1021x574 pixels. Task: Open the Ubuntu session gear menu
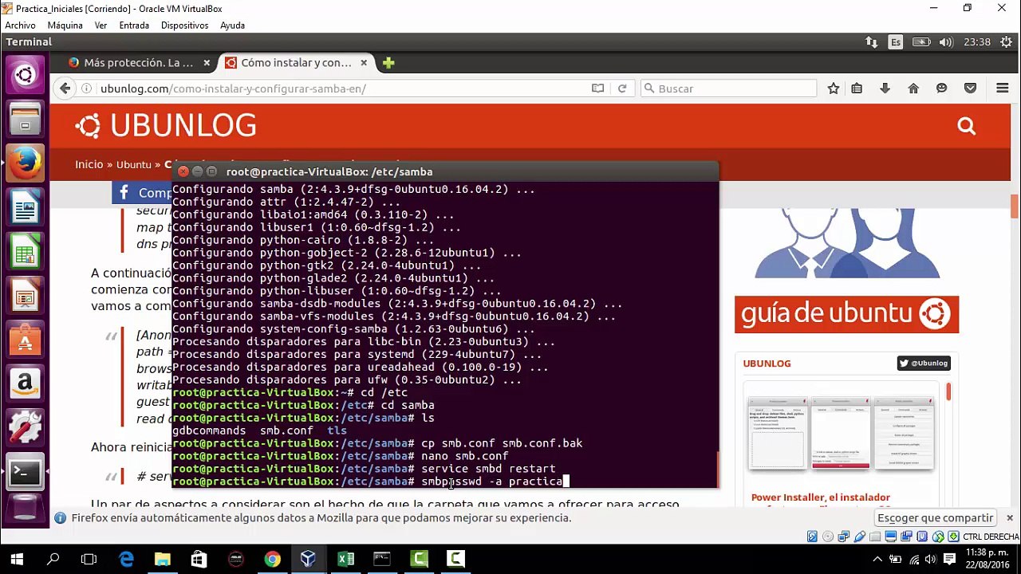[x=1005, y=42]
